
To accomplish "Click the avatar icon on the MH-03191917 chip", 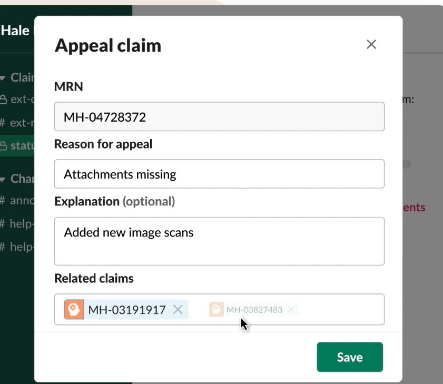I will click(74, 310).
